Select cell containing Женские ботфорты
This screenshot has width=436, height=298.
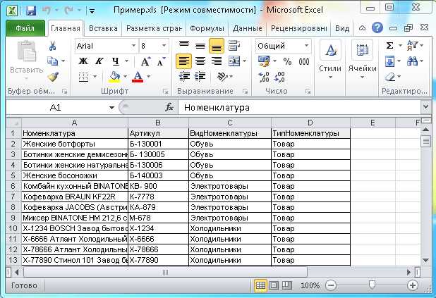[x=74, y=144]
